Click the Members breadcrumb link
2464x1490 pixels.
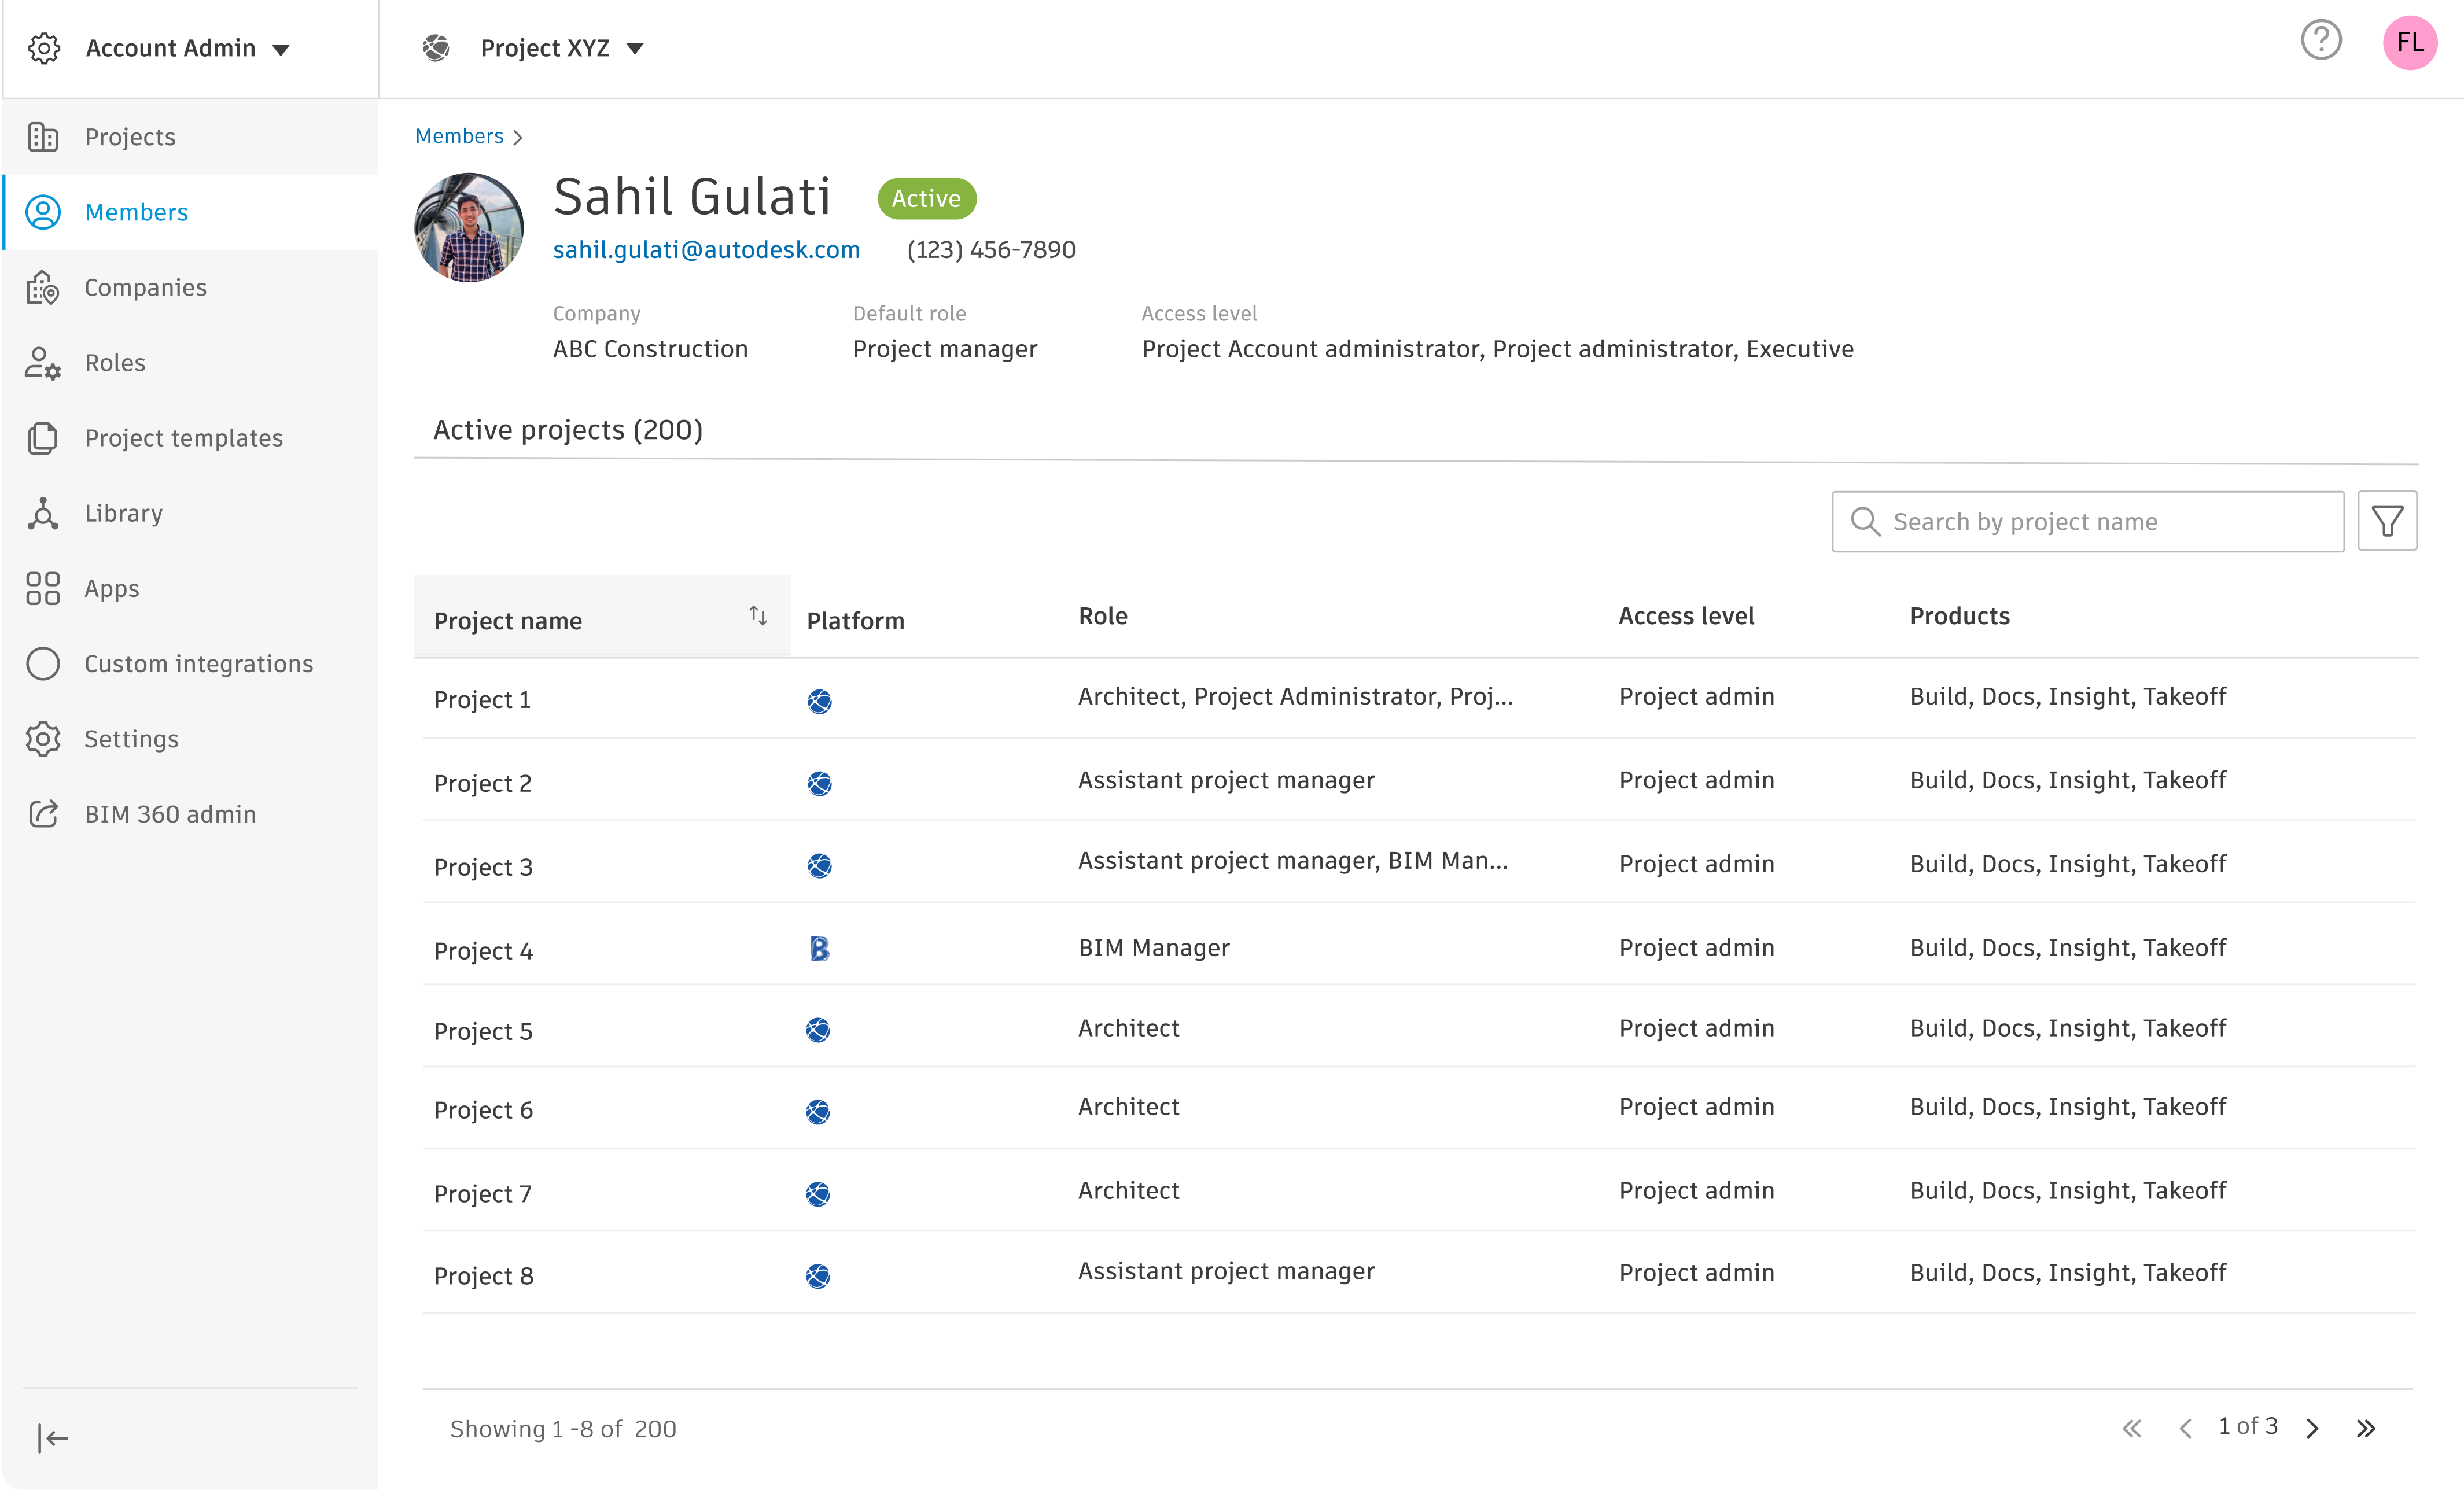tap(459, 136)
